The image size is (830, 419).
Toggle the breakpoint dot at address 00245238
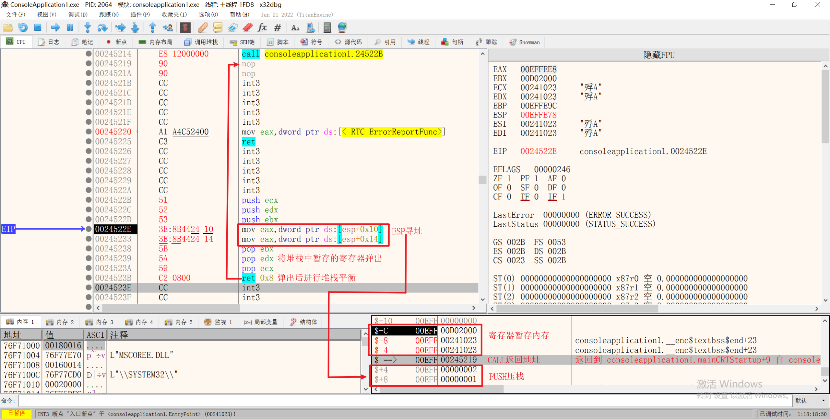pyautogui.click(x=88, y=249)
